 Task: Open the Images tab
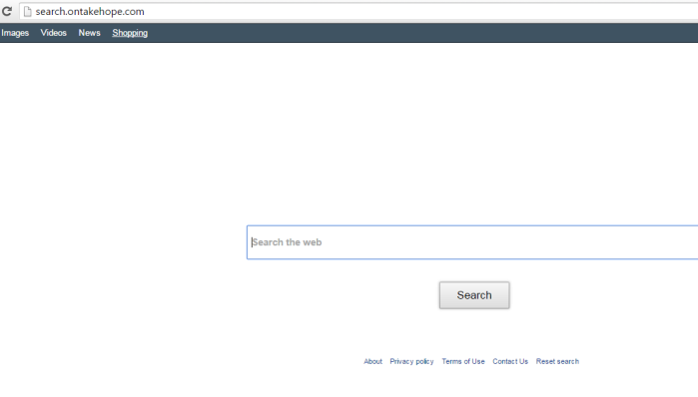(x=15, y=33)
